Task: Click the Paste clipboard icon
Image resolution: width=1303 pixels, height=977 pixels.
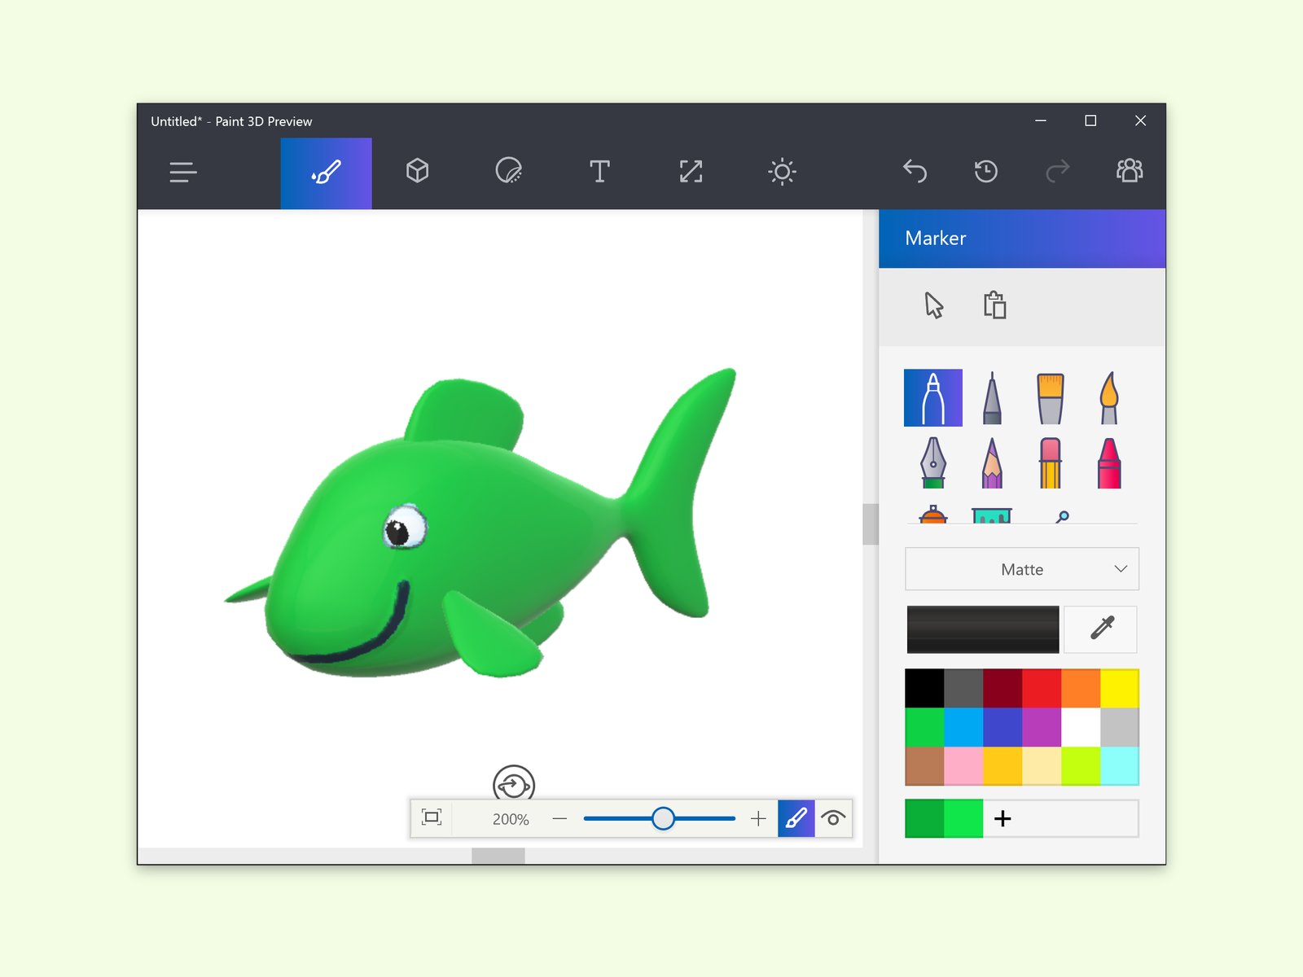Action: point(994,304)
